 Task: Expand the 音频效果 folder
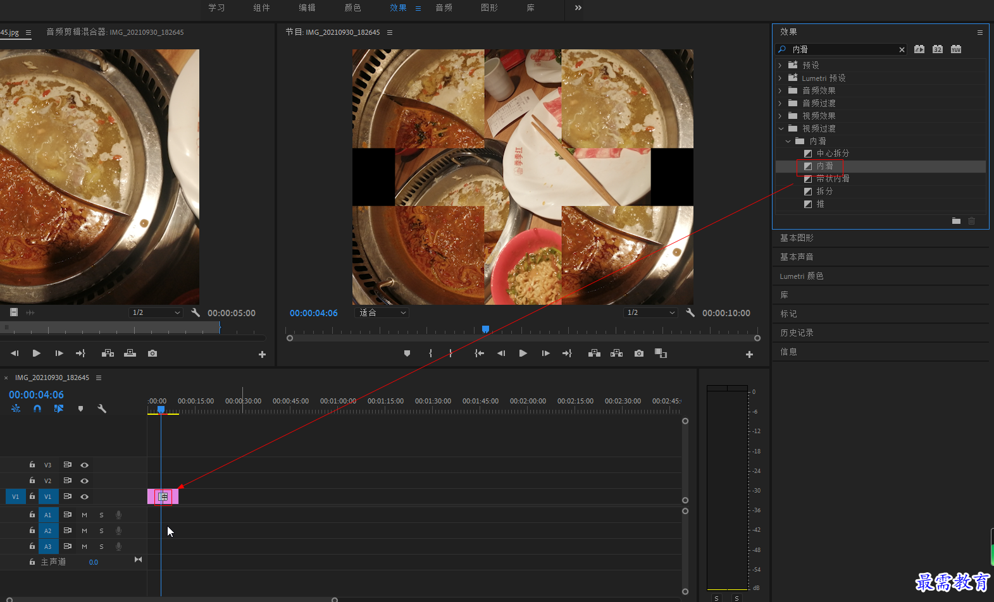780,90
